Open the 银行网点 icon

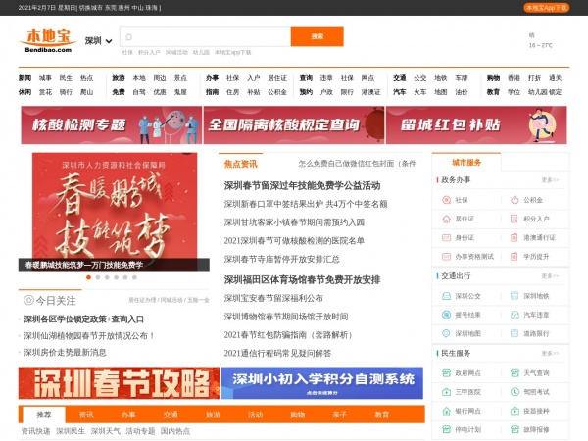[x=446, y=411]
